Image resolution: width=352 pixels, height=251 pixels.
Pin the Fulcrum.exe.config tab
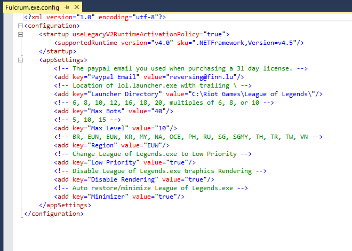[67, 7]
